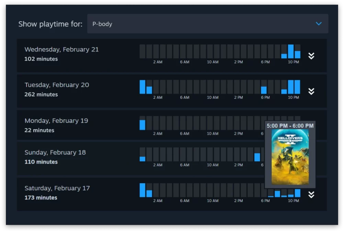Screen dimensions: 344x232
Task: Open the "Show playtime for" account dropdown
Action: pyautogui.click(x=318, y=24)
